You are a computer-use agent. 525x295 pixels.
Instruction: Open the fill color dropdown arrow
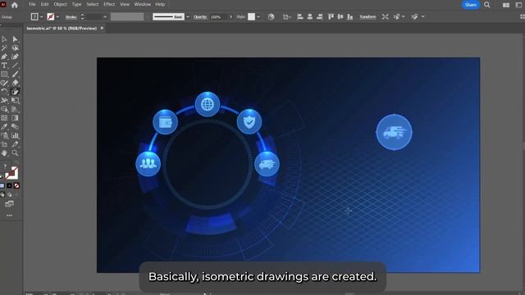point(42,16)
